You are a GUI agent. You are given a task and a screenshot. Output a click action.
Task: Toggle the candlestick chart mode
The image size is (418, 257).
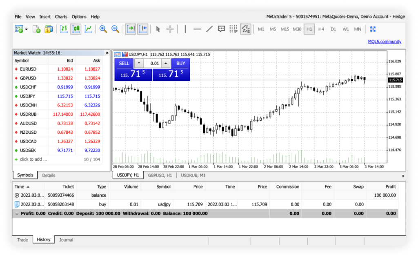click(x=76, y=29)
